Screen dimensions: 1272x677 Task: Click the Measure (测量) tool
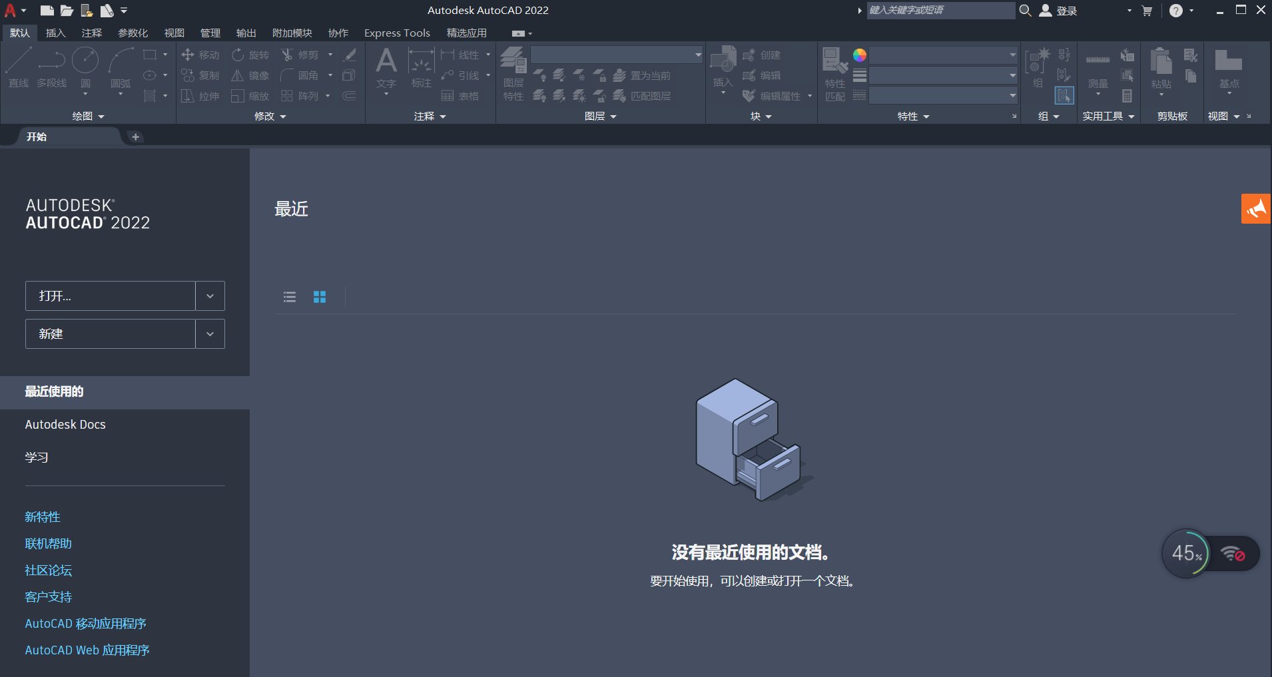pos(1098,69)
